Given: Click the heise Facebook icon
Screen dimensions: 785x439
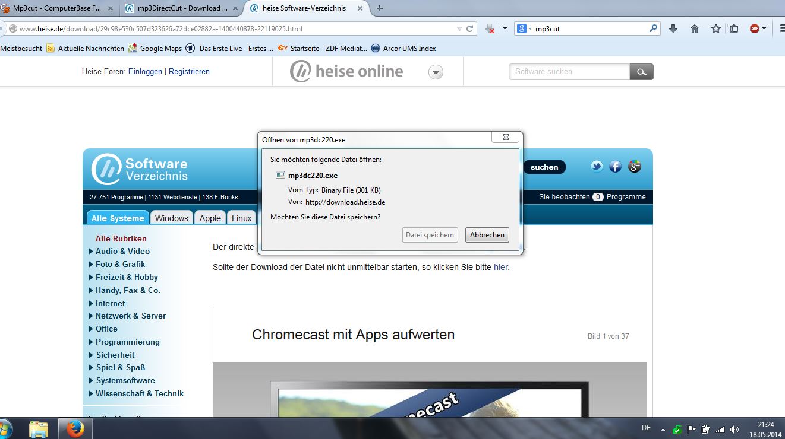Looking at the screenshot, I should (616, 167).
